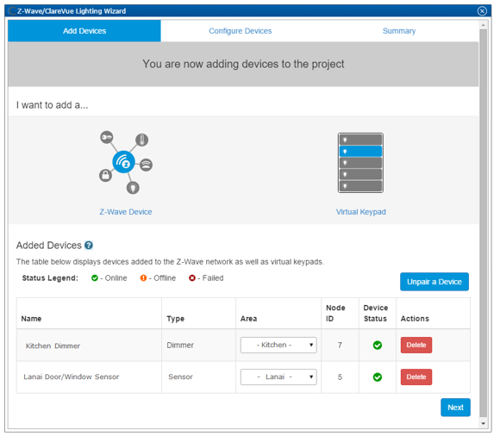The image size is (500, 436).
Task: Switch to the Summary tab
Action: pos(399,31)
